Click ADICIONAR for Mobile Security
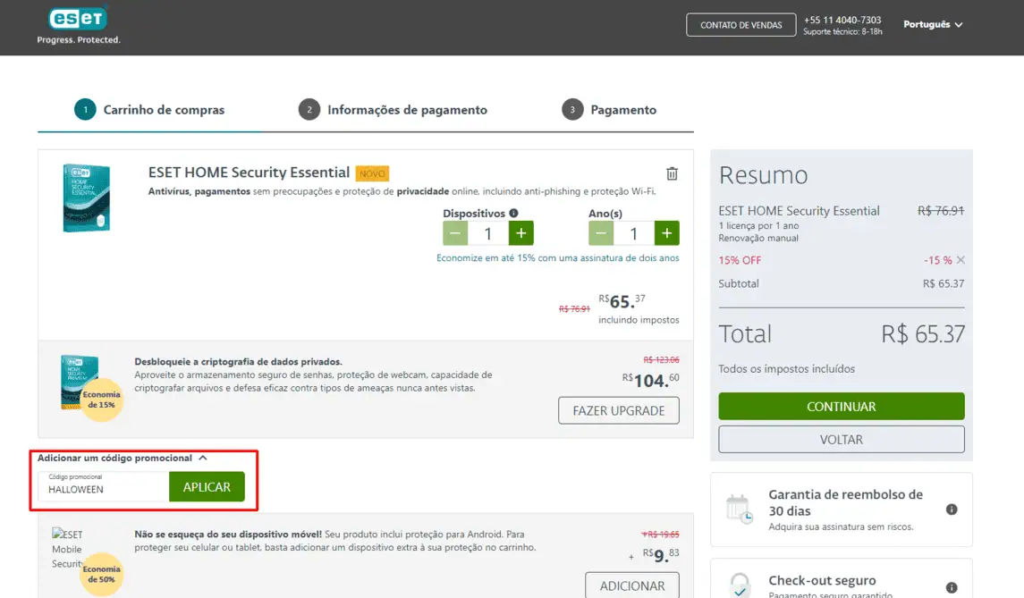 coord(632,585)
